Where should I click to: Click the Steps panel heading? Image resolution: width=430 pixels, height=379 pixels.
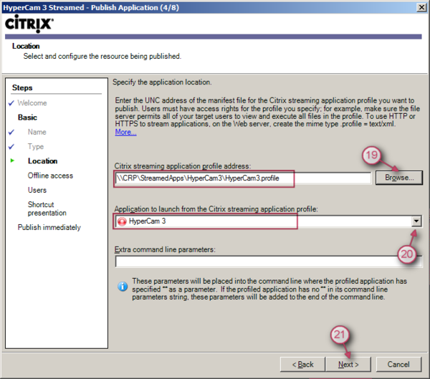pyautogui.click(x=22, y=87)
